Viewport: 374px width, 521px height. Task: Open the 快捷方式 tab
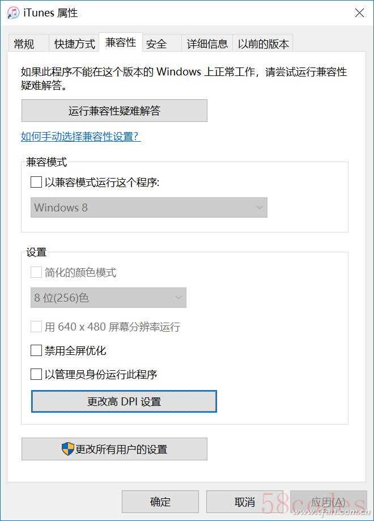tap(75, 44)
